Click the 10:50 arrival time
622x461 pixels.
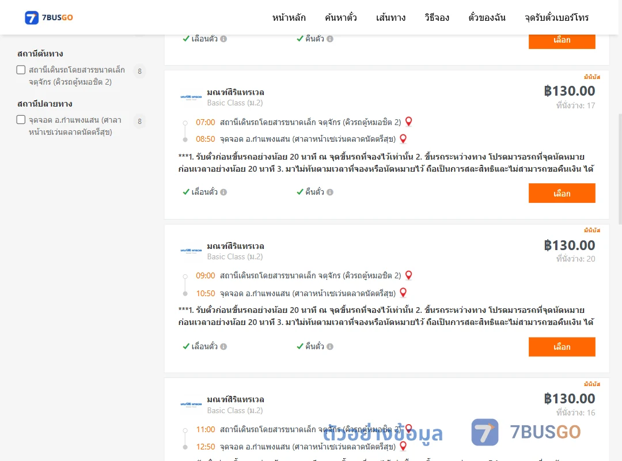(206, 293)
